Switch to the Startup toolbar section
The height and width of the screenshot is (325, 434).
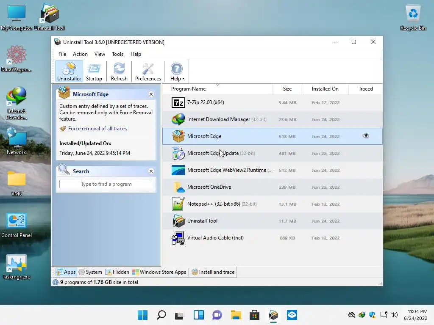click(94, 71)
